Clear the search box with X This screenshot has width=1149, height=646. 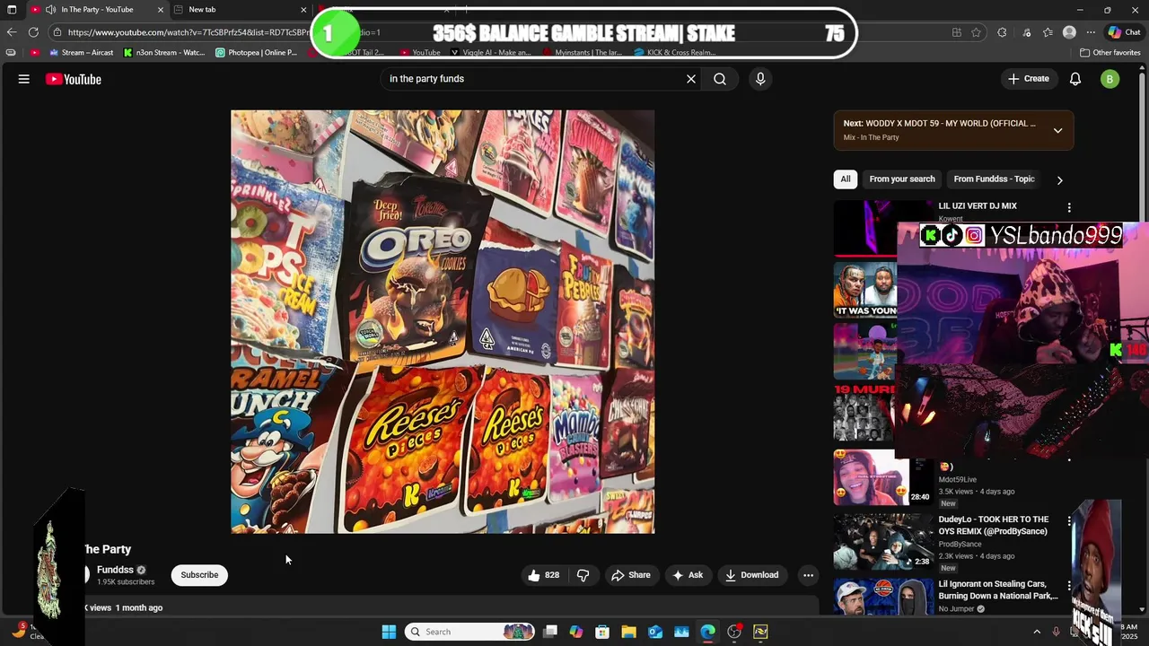(691, 79)
